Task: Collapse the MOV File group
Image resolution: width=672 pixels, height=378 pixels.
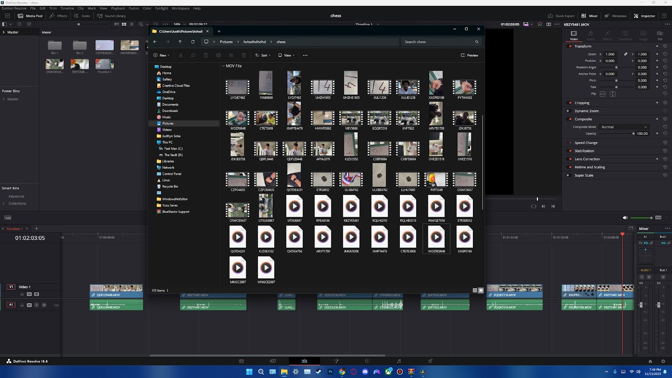Action: coord(223,66)
